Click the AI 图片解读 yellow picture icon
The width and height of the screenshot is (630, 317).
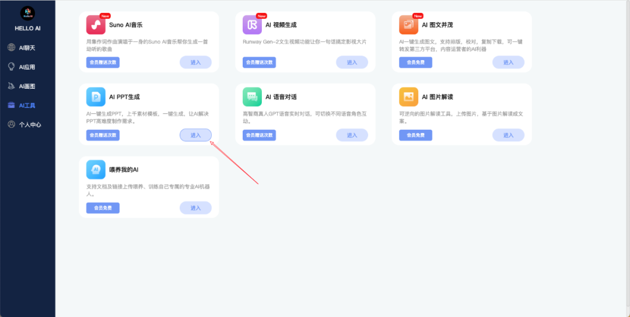point(408,97)
